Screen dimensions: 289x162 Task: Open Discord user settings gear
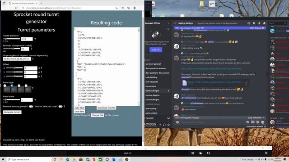point(168,125)
